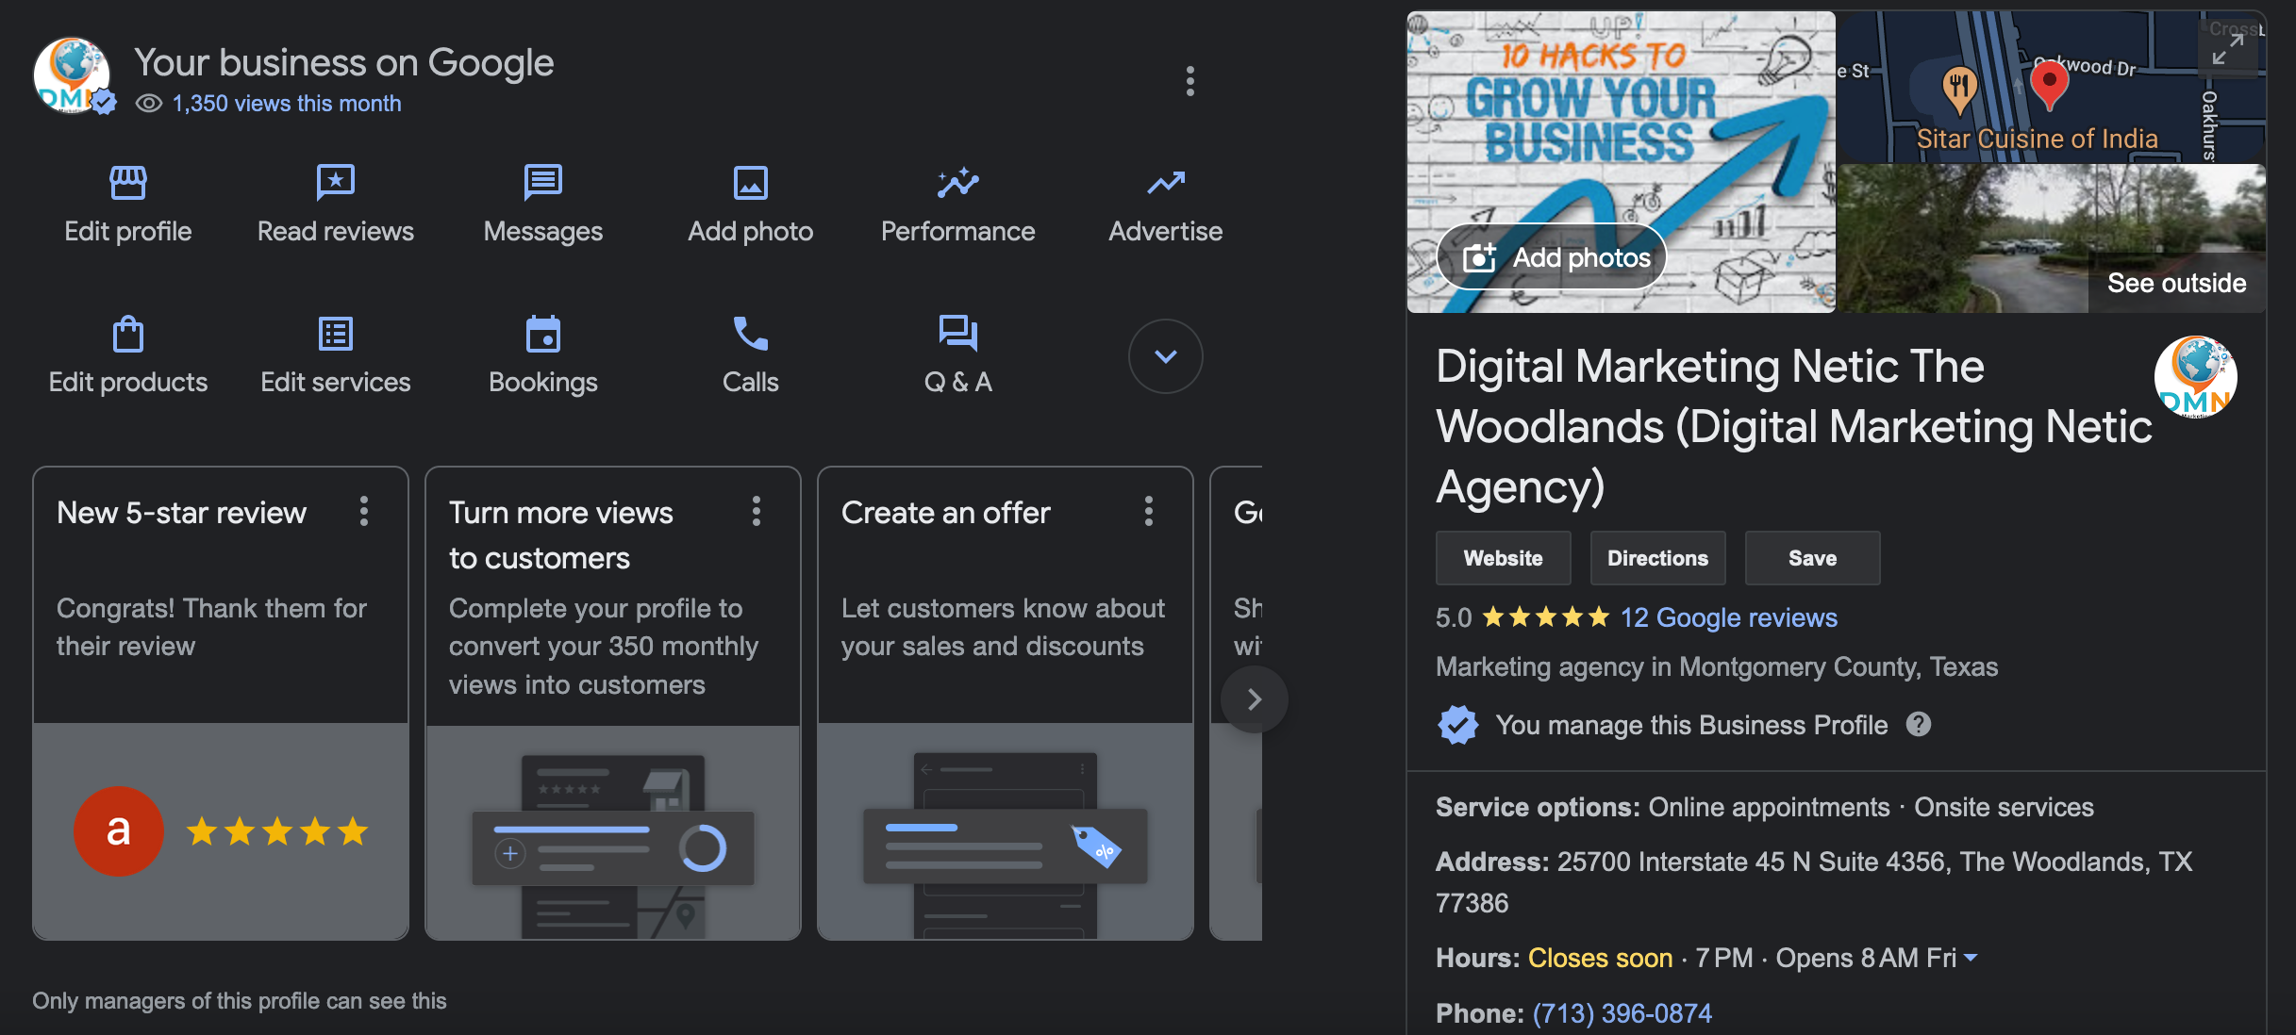The height and width of the screenshot is (1035, 2296).
Task: Click 'Online appointments' service option
Action: click(x=1769, y=807)
